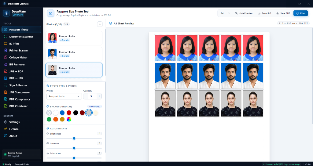
Task: Click the Adjustments section icon
Action: 48,128
